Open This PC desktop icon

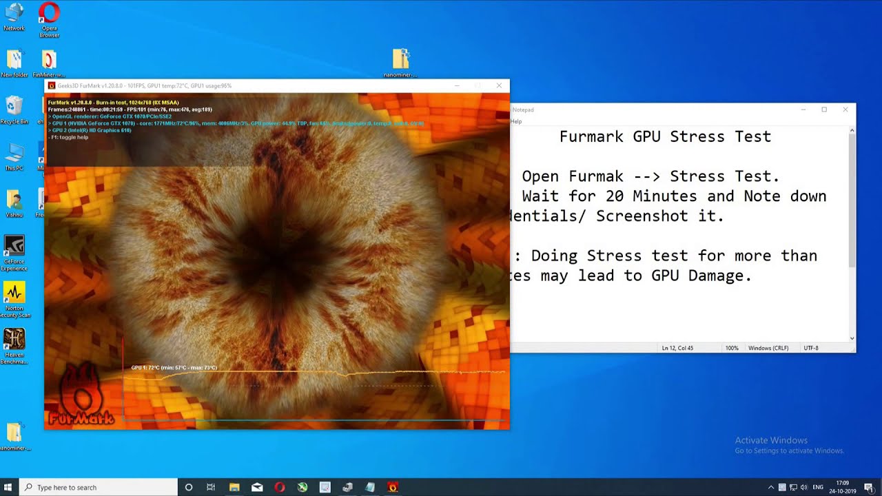click(14, 156)
